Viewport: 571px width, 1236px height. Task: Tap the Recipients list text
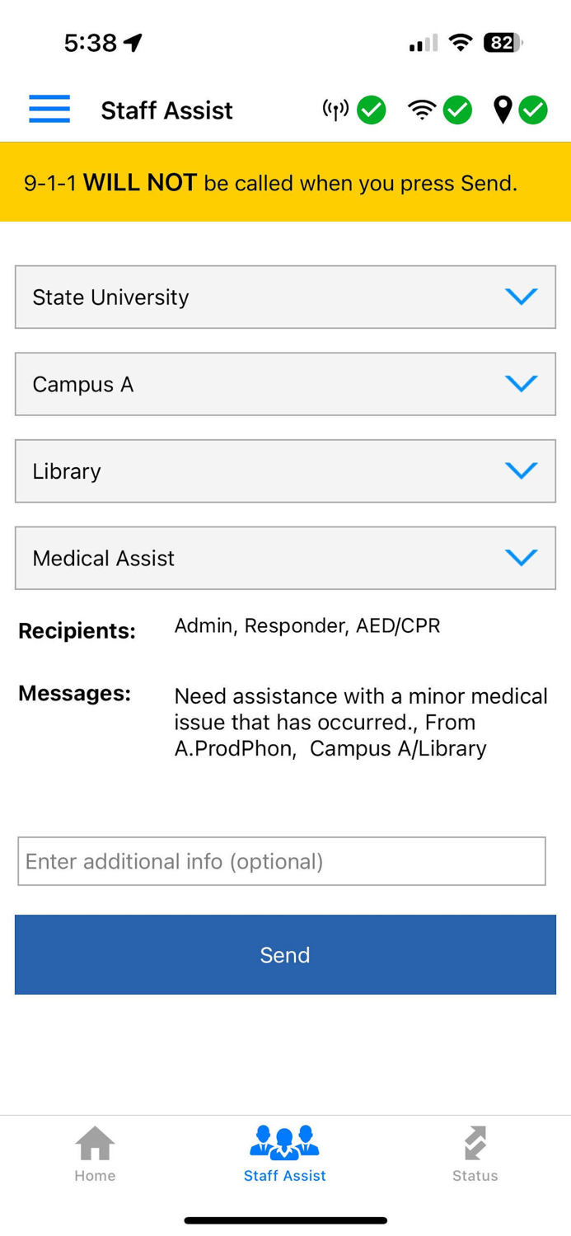307,626
